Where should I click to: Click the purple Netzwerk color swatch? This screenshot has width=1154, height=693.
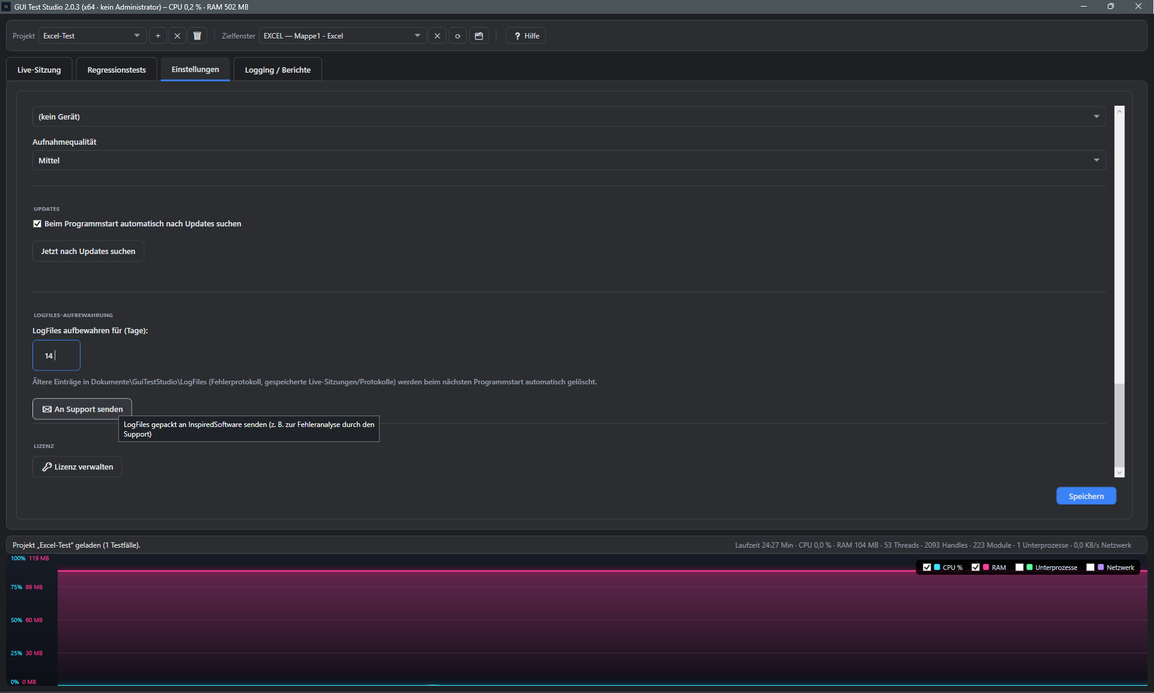(x=1101, y=567)
